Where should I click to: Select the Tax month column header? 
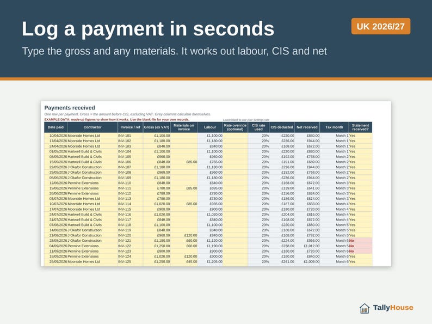[334, 127]
